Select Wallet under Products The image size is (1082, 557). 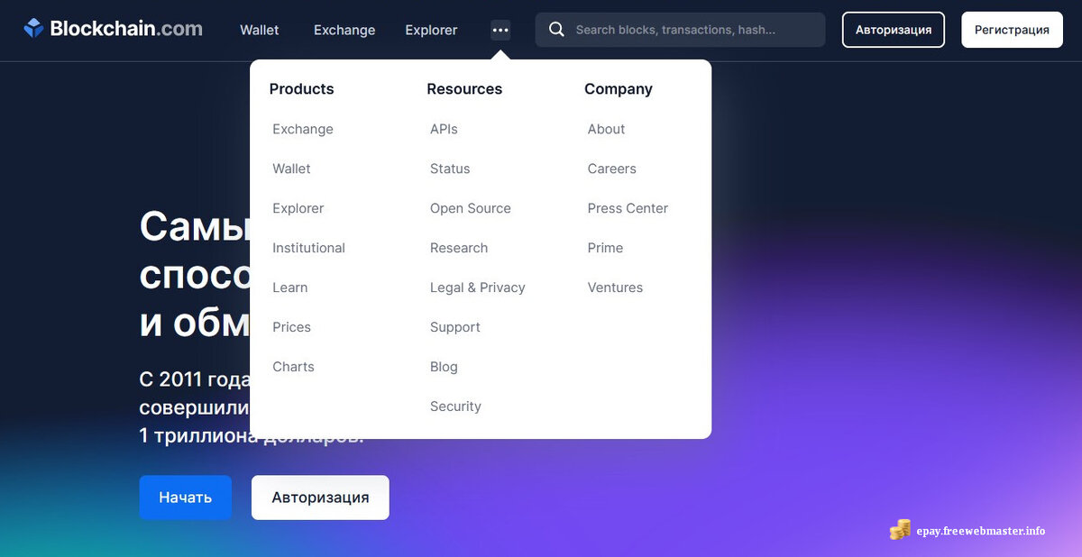point(291,169)
